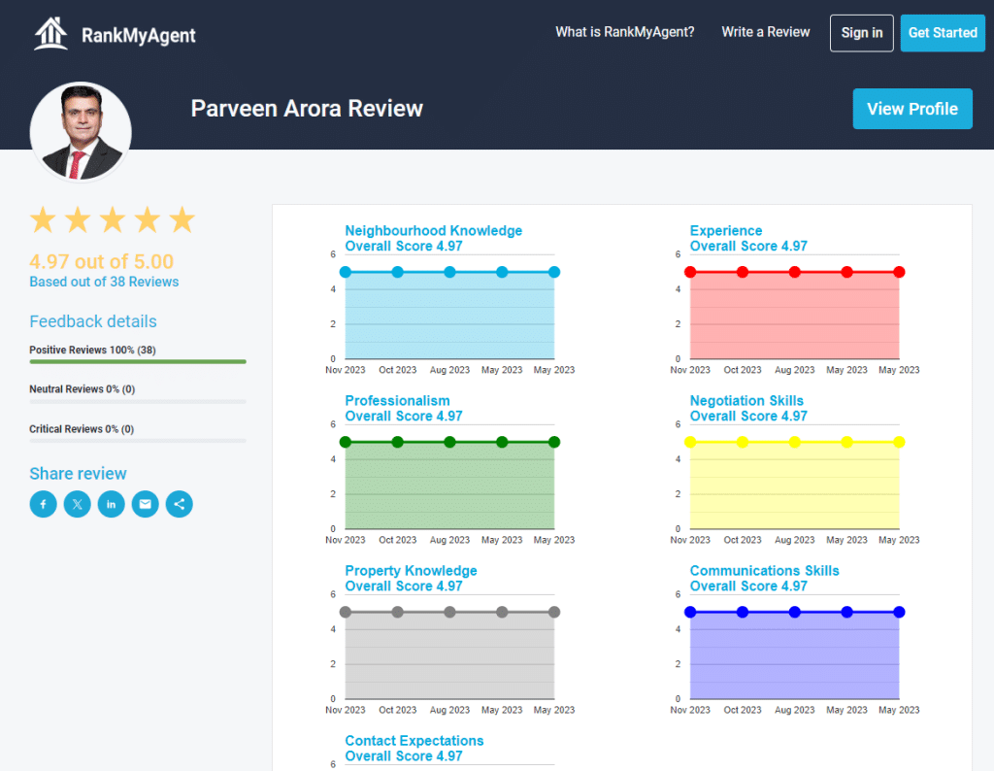The width and height of the screenshot is (994, 771).
Task: Share review by email icon
Action: click(x=146, y=504)
